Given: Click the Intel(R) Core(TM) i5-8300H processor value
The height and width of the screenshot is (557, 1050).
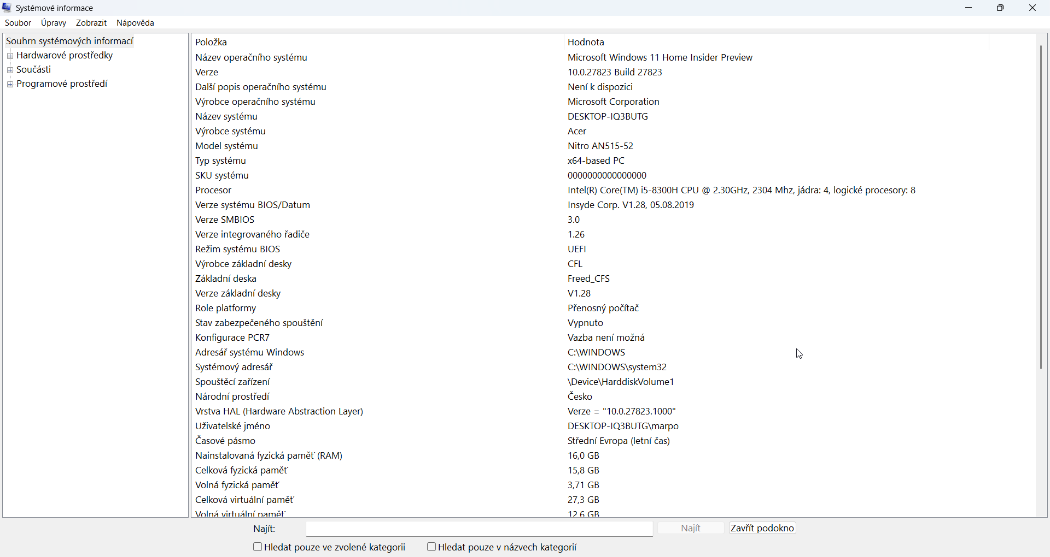Looking at the screenshot, I should click(x=742, y=190).
